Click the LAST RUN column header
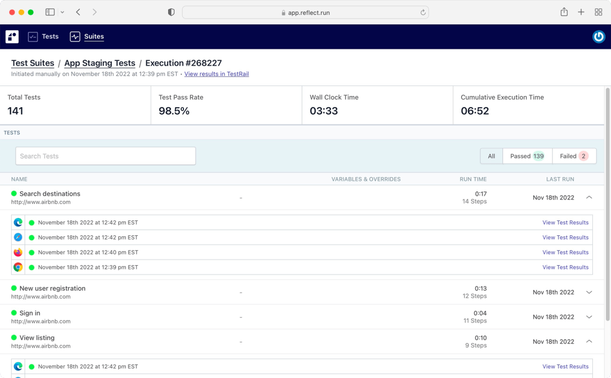 click(x=560, y=179)
